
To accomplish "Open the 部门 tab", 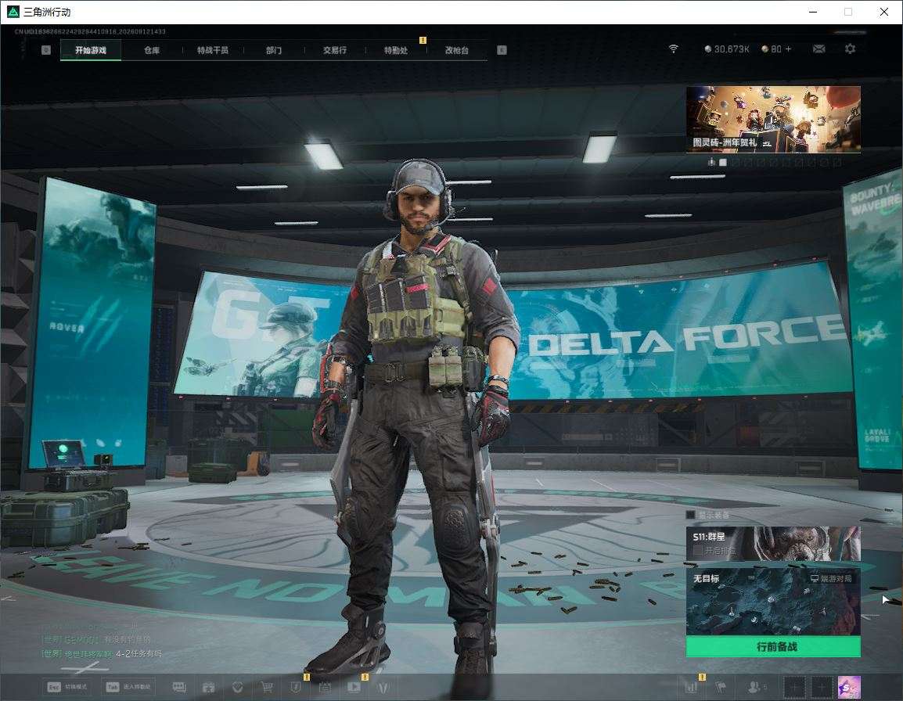I will [274, 50].
